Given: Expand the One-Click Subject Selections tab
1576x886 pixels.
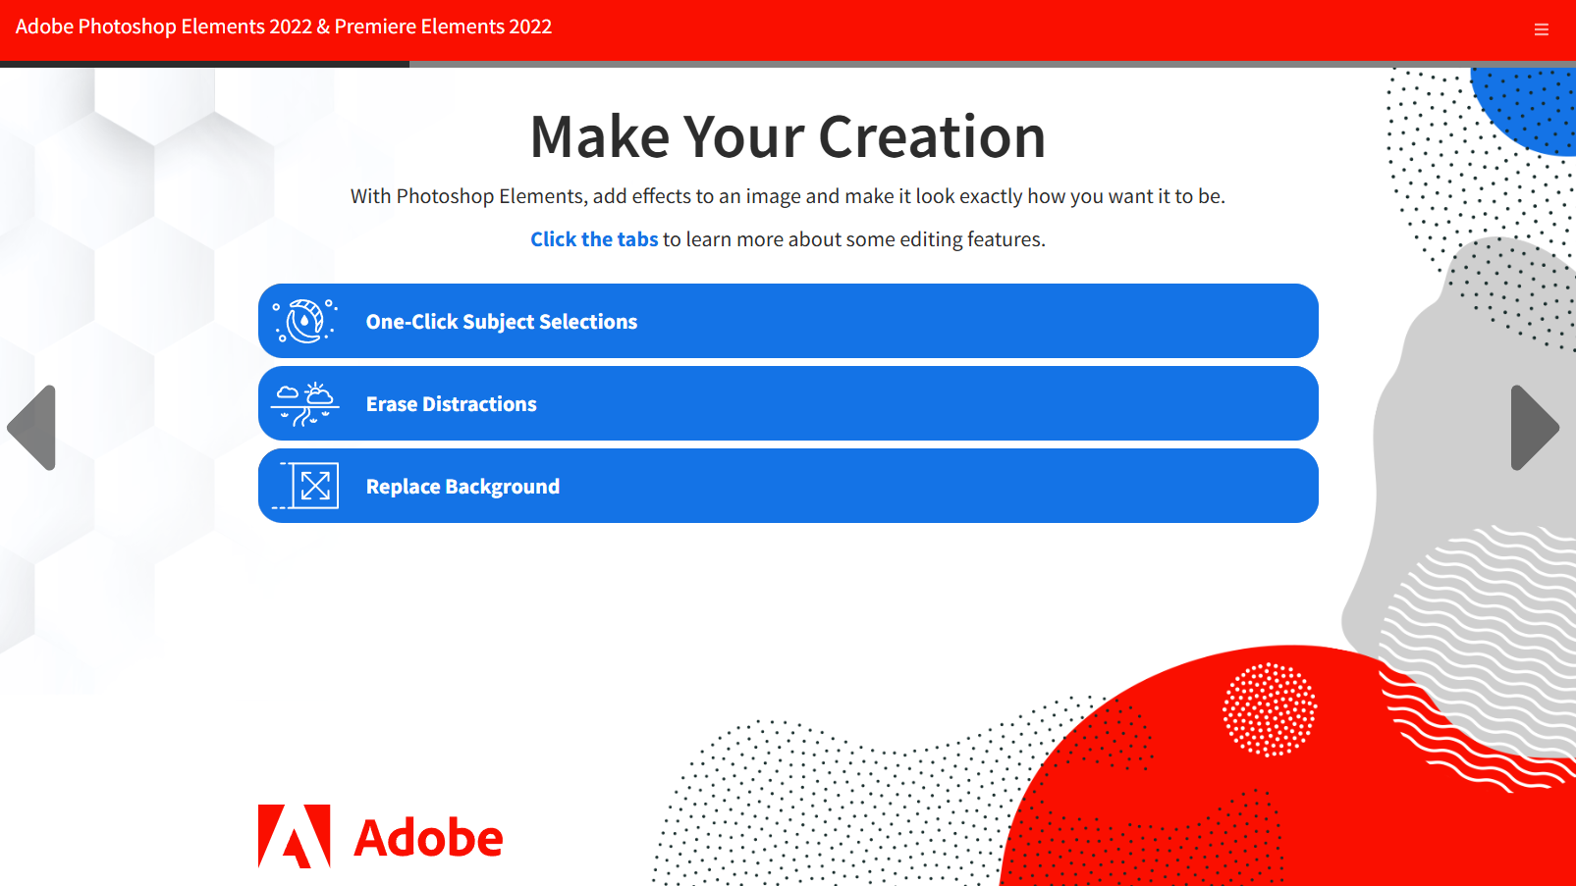Looking at the screenshot, I should point(788,321).
